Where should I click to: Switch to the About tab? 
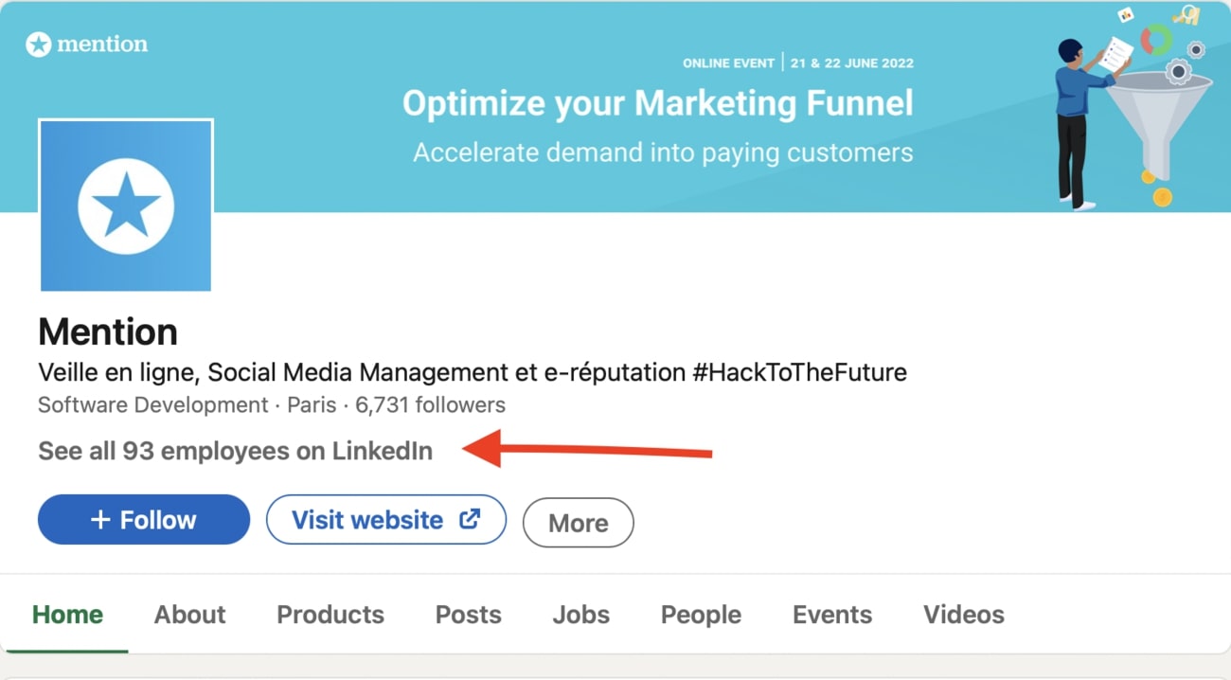pos(189,615)
